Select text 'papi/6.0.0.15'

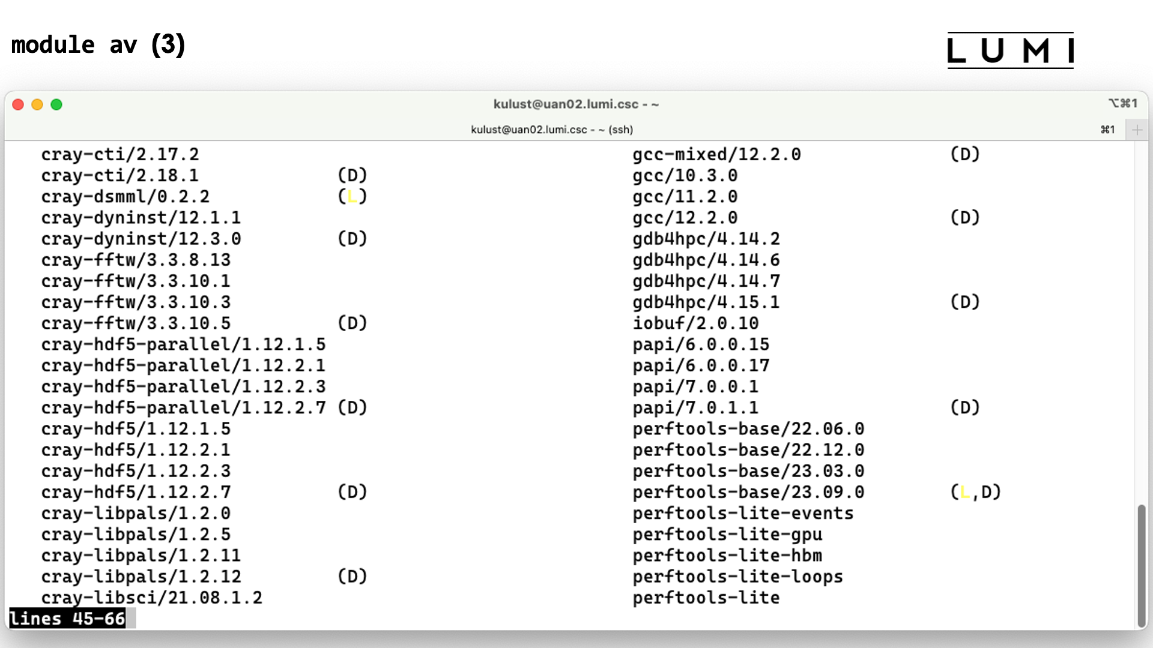tap(701, 344)
